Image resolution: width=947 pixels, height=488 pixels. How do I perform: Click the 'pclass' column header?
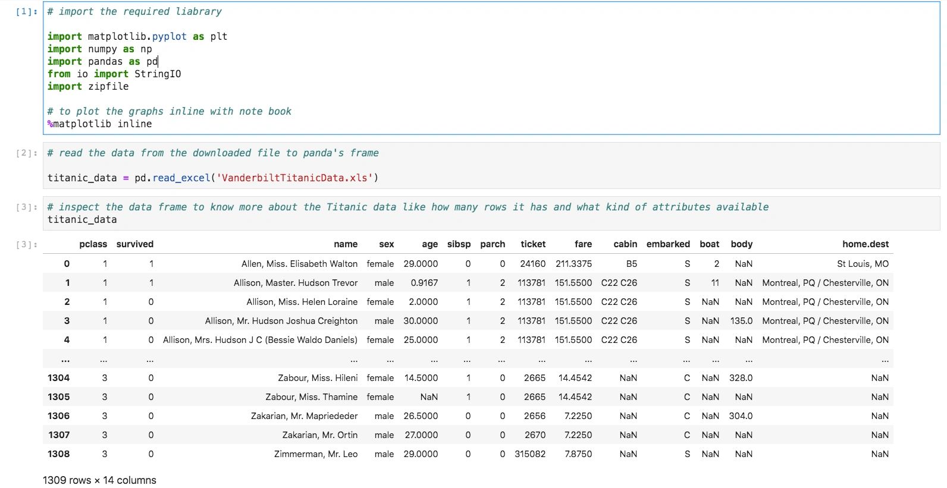coord(93,244)
